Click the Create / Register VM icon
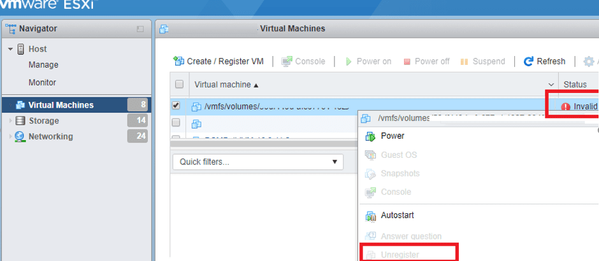Screen dimensions: 599x261 click(x=179, y=62)
